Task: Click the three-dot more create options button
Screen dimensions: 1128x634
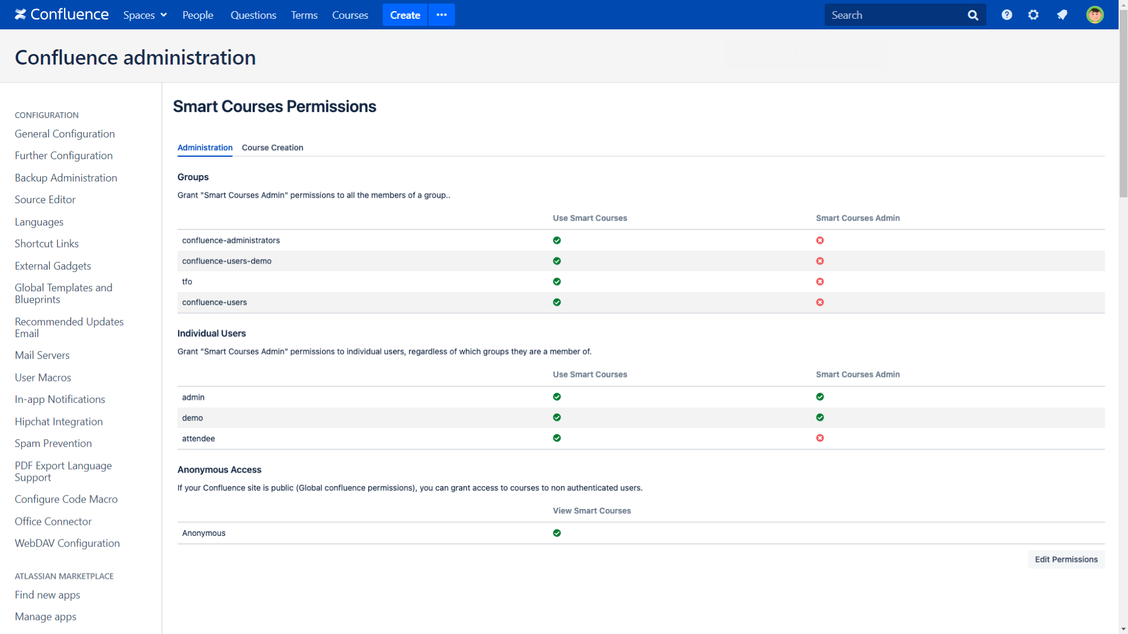Action: click(442, 15)
